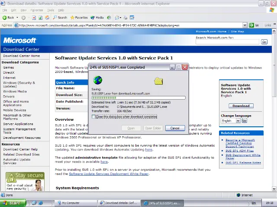Click the Download button on page

pyautogui.click(x=241, y=106)
